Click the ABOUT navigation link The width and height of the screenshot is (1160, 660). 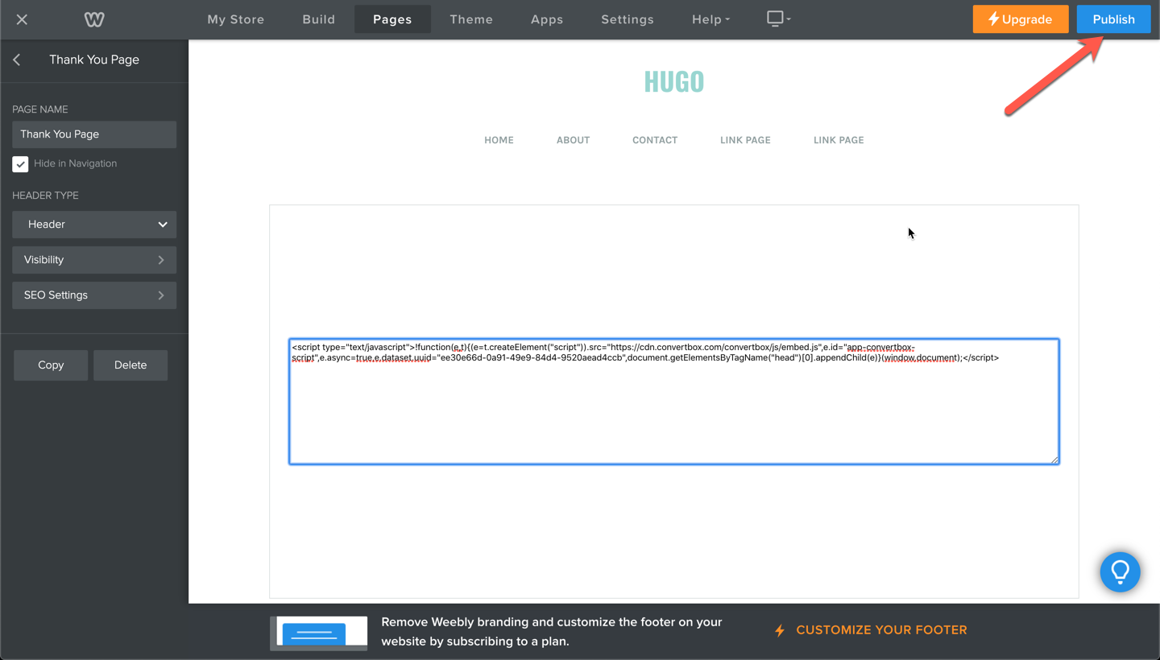(x=573, y=140)
